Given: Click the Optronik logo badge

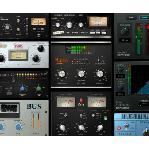Looking at the screenshot, I should pyautogui.click(x=18, y=45).
